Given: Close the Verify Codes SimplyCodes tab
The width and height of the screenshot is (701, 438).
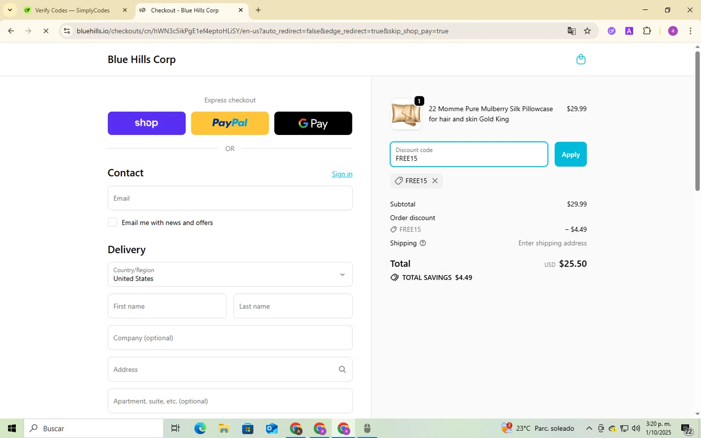Looking at the screenshot, I should coord(125,10).
